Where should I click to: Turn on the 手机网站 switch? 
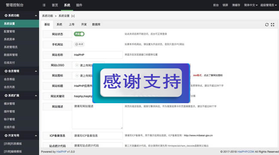[x=79, y=44]
